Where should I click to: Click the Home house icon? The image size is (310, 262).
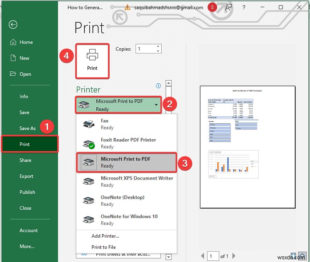[x=13, y=42]
